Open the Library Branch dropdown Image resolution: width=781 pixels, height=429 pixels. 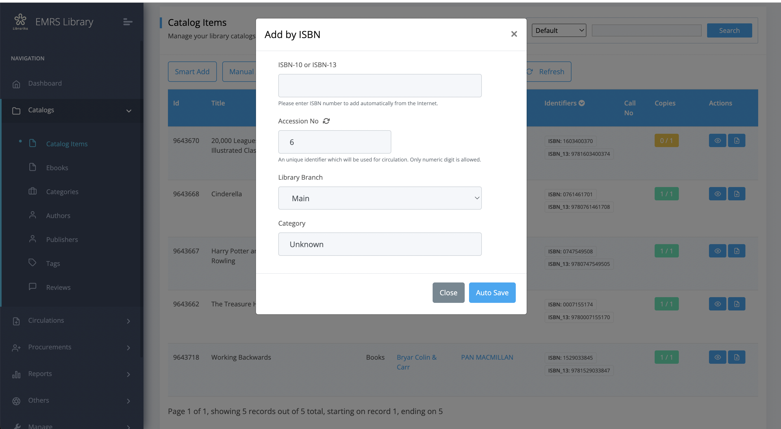click(x=380, y=198)
